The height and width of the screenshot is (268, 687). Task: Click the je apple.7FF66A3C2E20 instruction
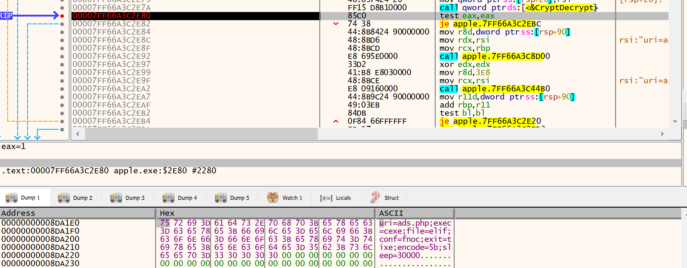tap(490, 121)
